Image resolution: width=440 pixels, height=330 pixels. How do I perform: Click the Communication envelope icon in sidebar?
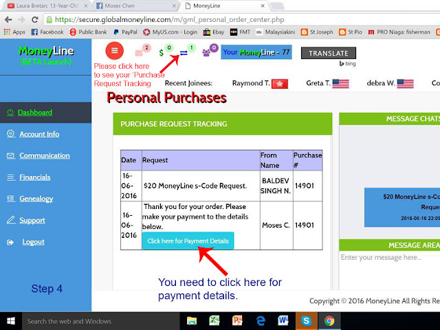(11, 155)
